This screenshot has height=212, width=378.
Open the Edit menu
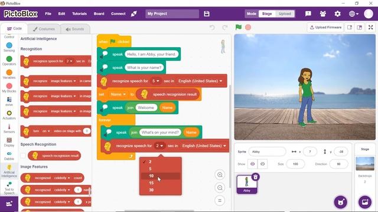tap(61, 14)
